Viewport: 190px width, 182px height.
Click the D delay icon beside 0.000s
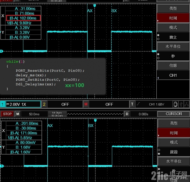127,114
